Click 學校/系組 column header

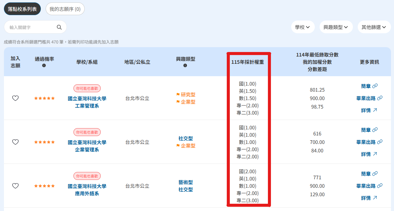(x=87, y=62)
